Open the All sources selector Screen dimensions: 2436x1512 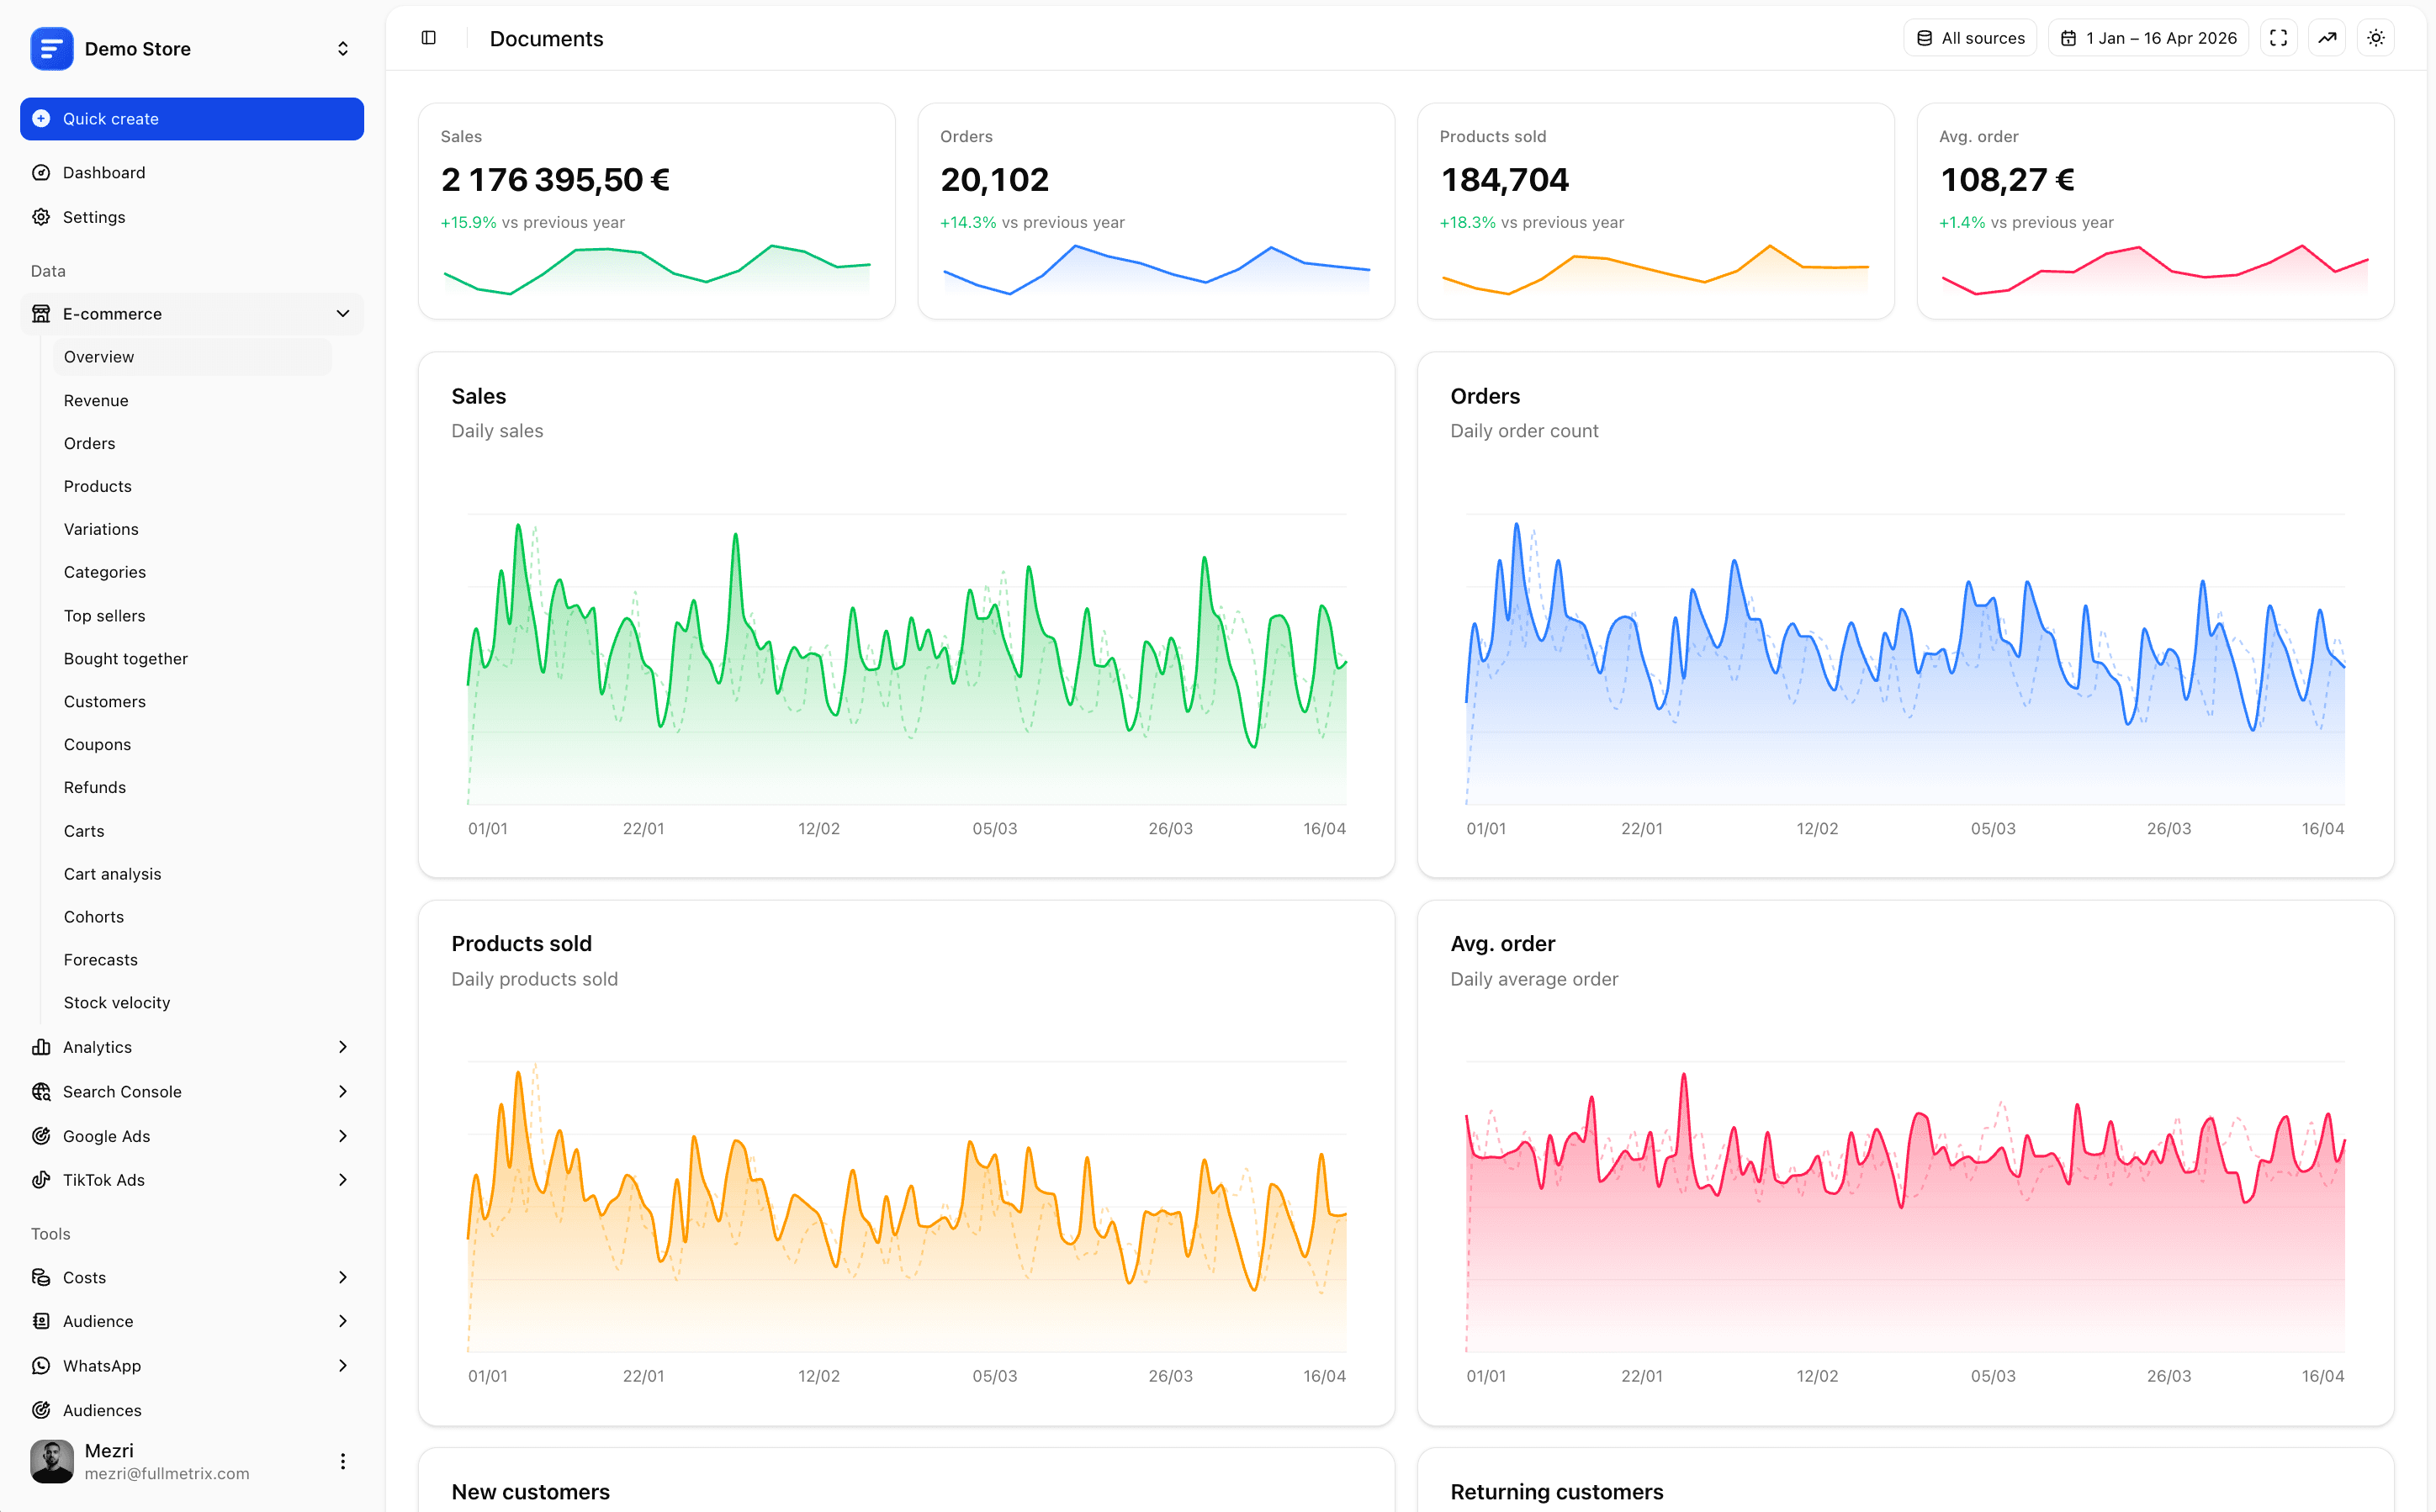1970,38
